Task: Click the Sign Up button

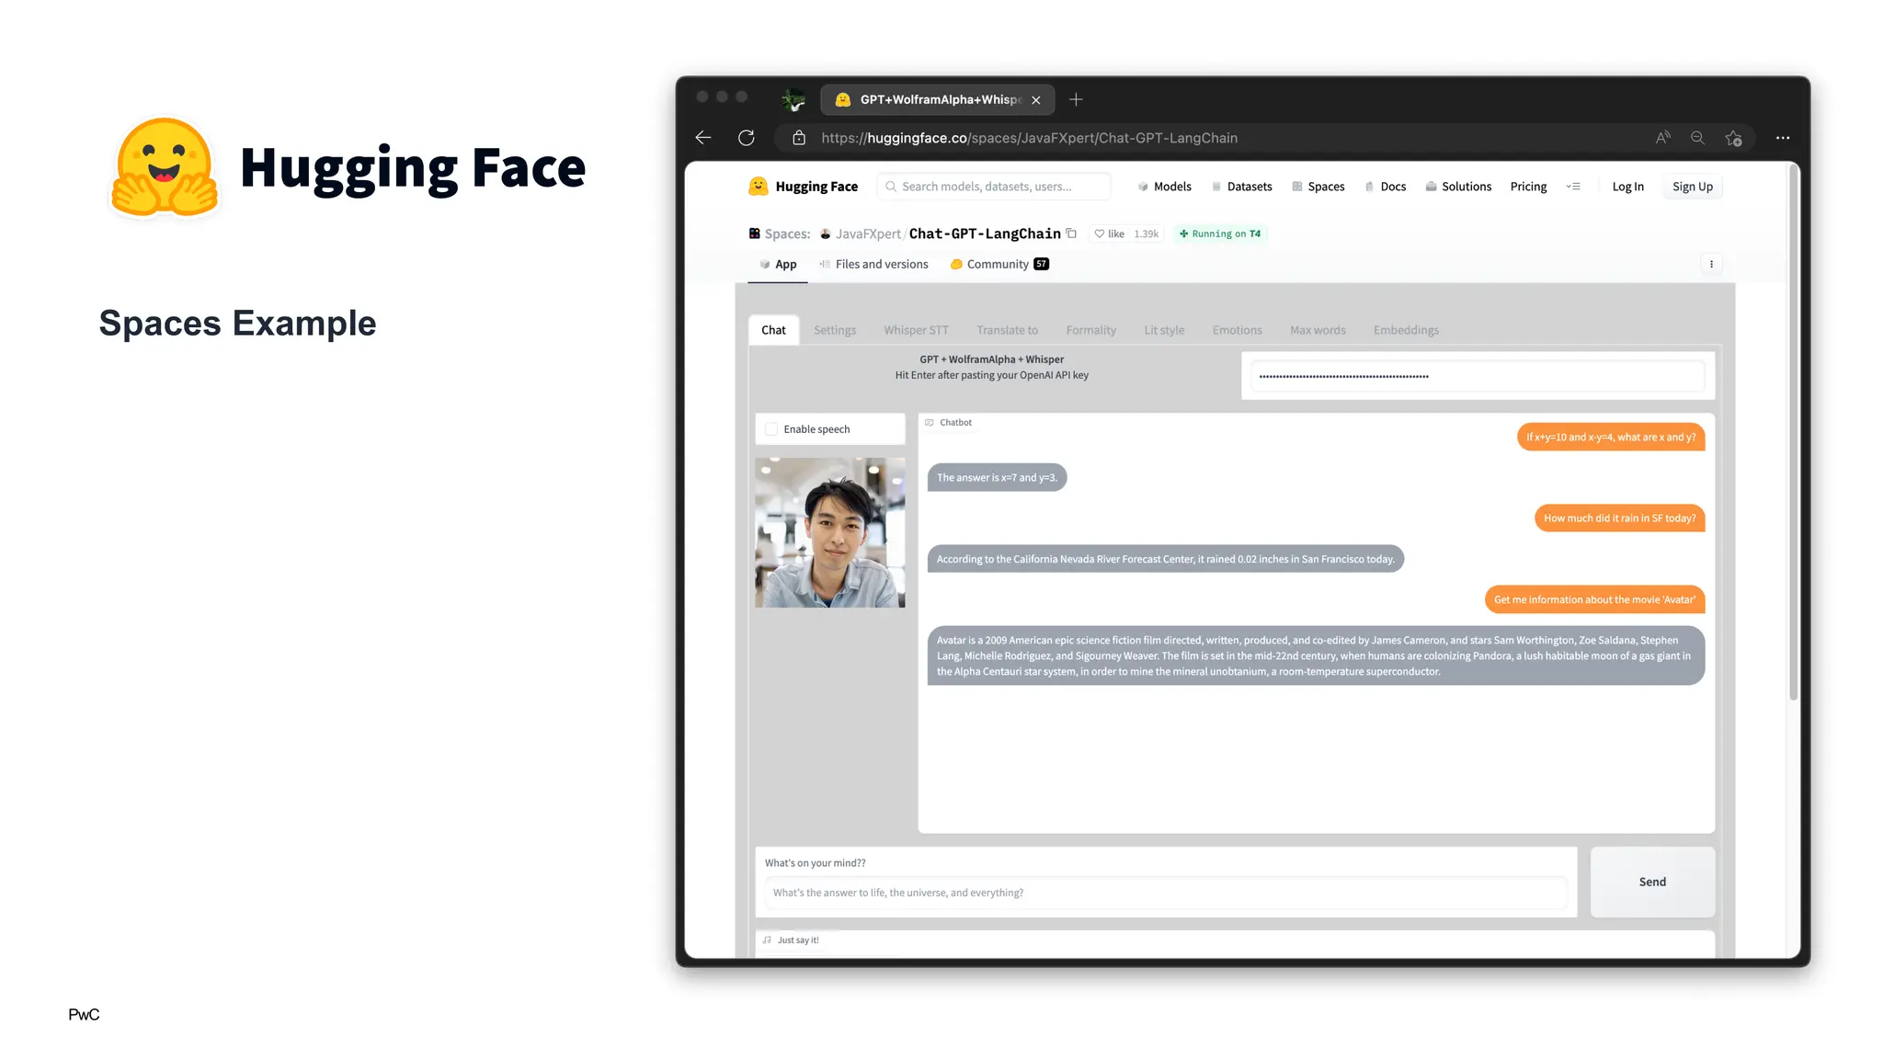Action: [x=1693, y=187]
